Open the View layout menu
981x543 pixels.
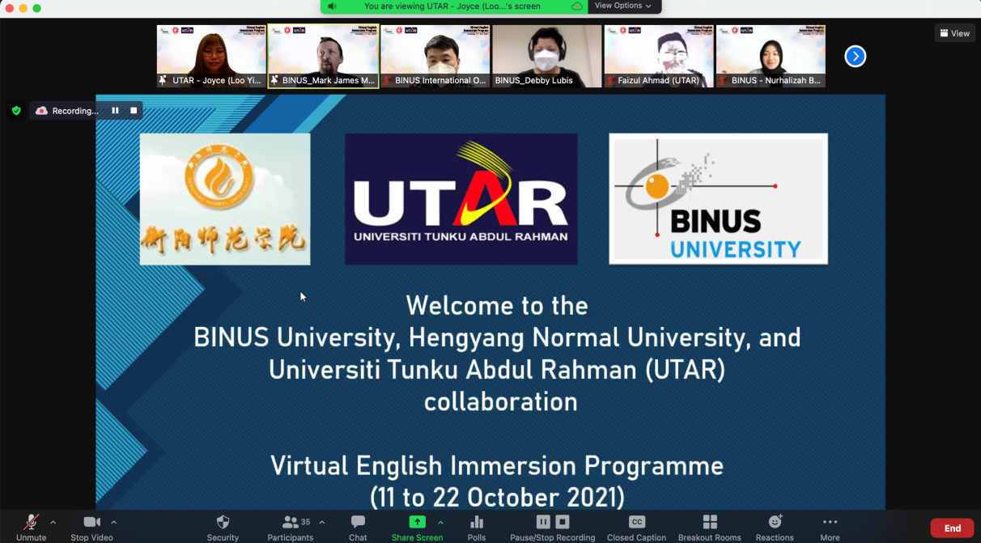point(954,33)
